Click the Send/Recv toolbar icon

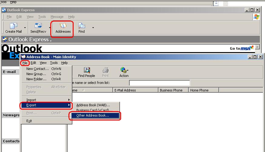coord(38,28)
